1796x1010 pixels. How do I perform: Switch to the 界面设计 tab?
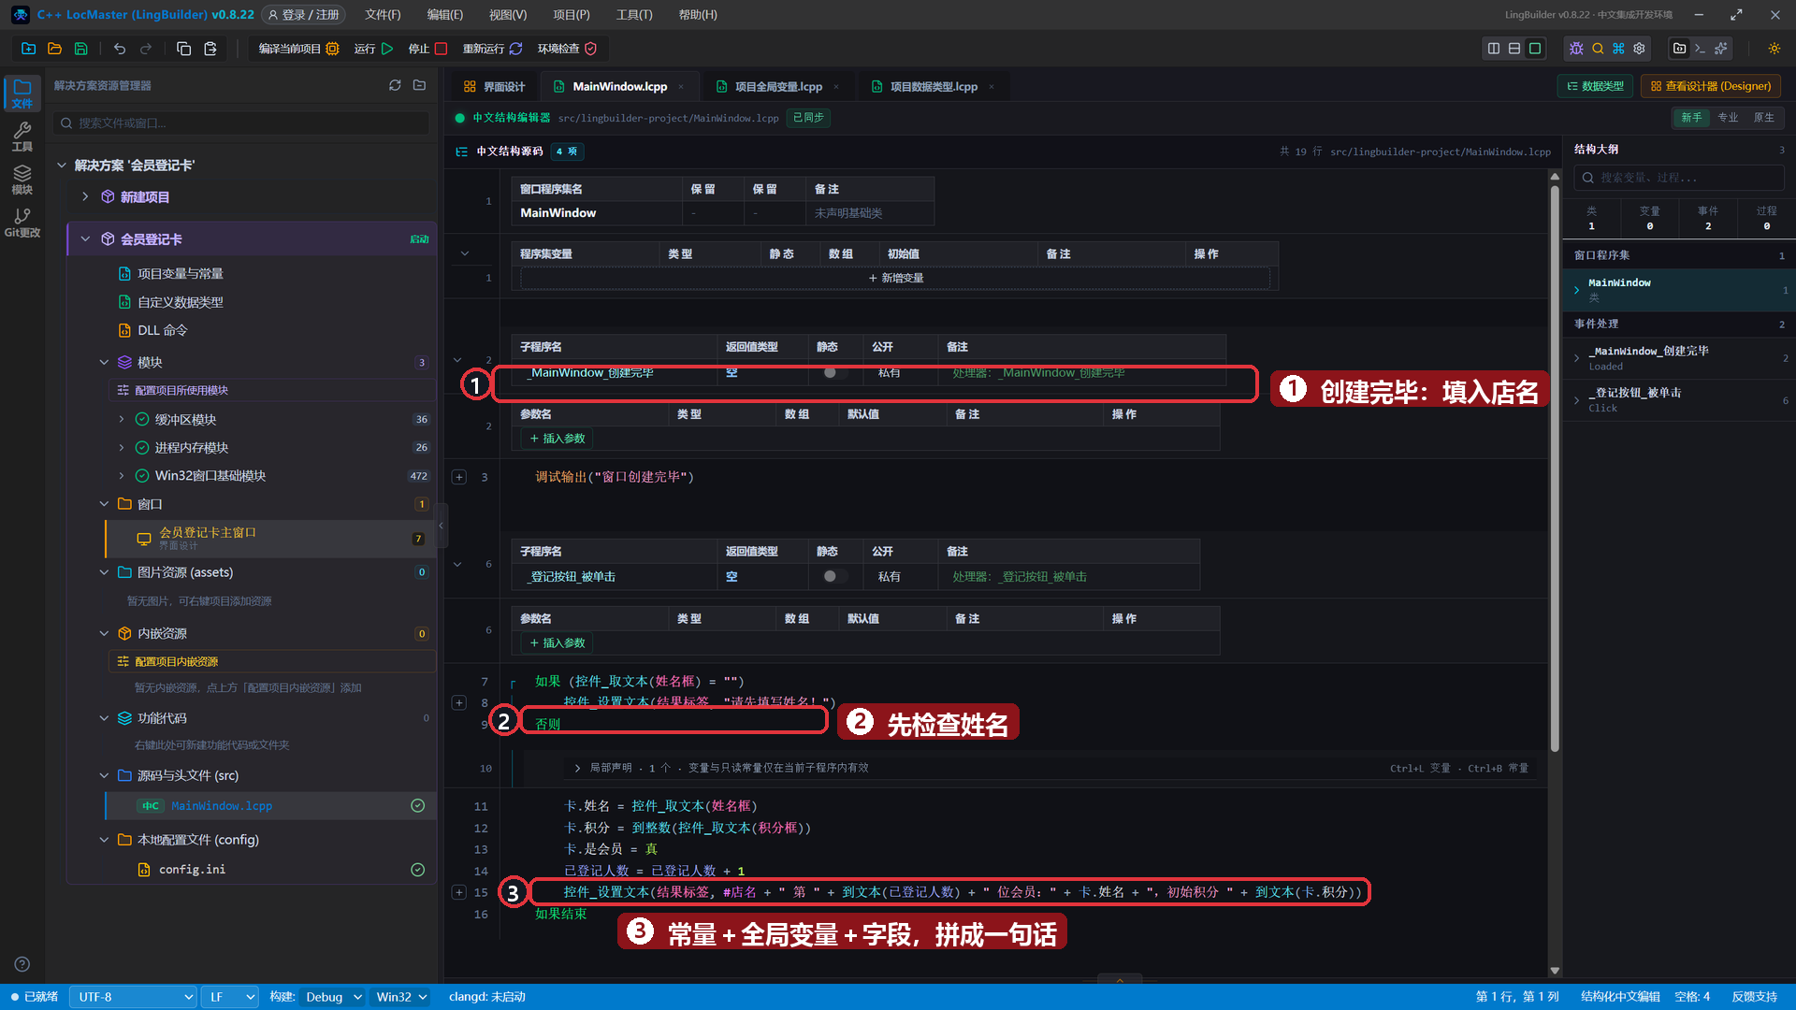pyautogui.click(x=495, y=86)
